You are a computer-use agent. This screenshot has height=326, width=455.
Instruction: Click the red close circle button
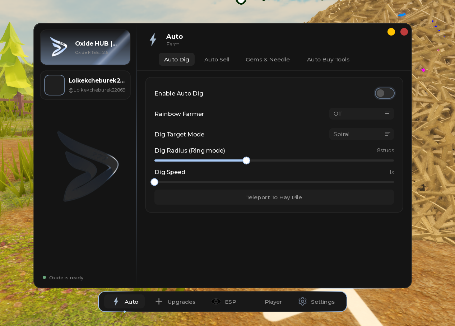[404, 32]
